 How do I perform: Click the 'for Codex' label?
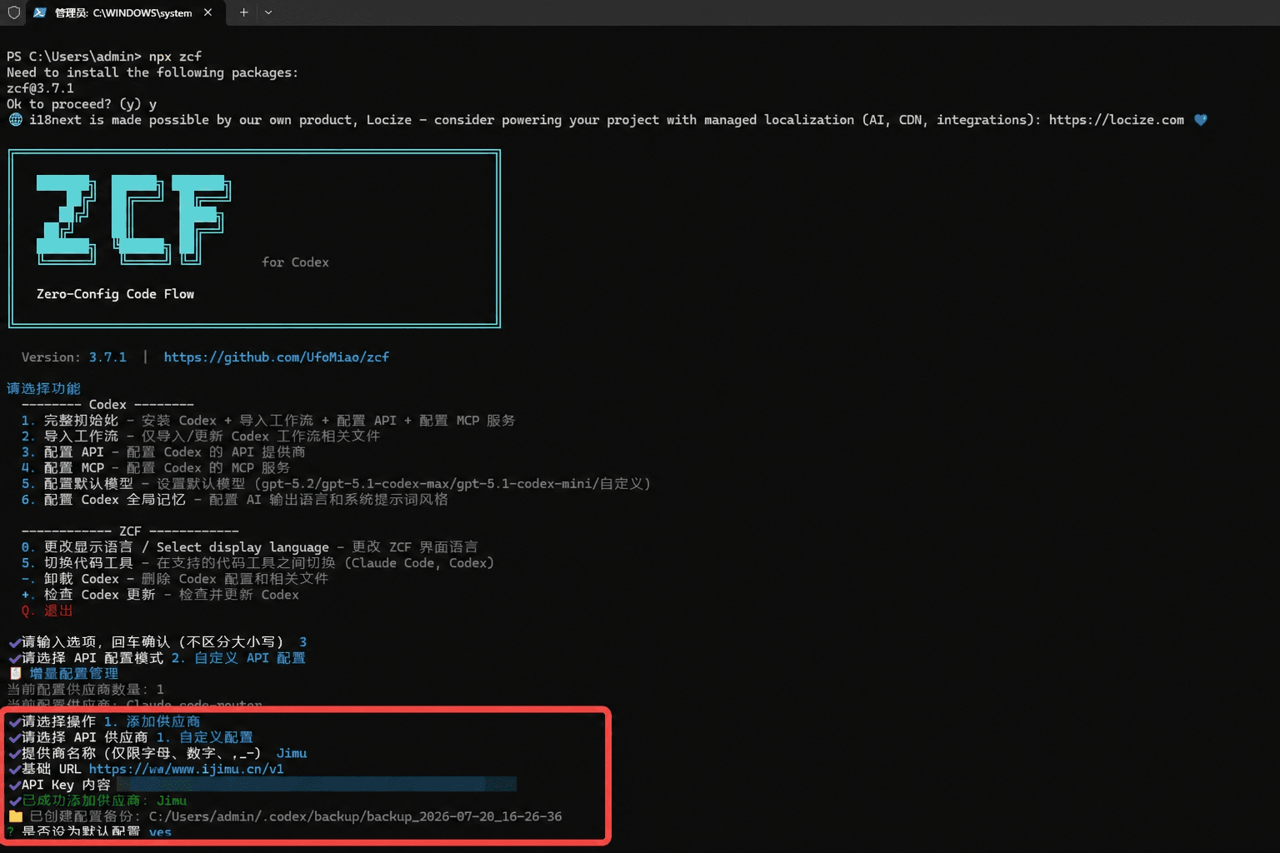[295, 262]
